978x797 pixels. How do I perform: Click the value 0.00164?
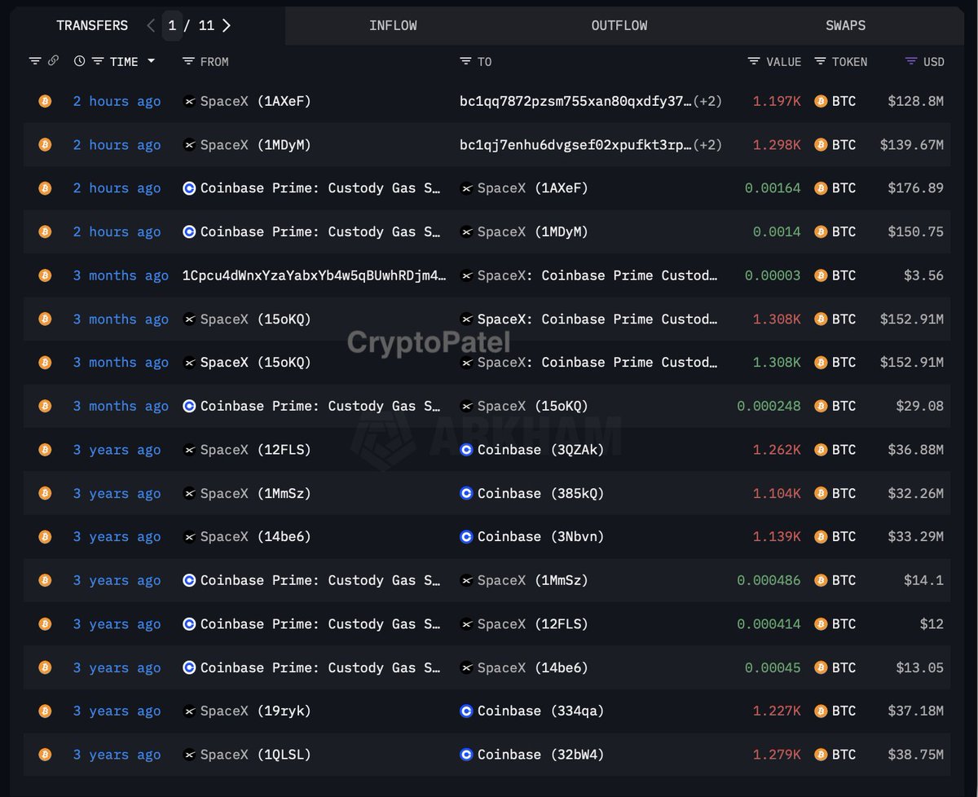click(773, 188)
